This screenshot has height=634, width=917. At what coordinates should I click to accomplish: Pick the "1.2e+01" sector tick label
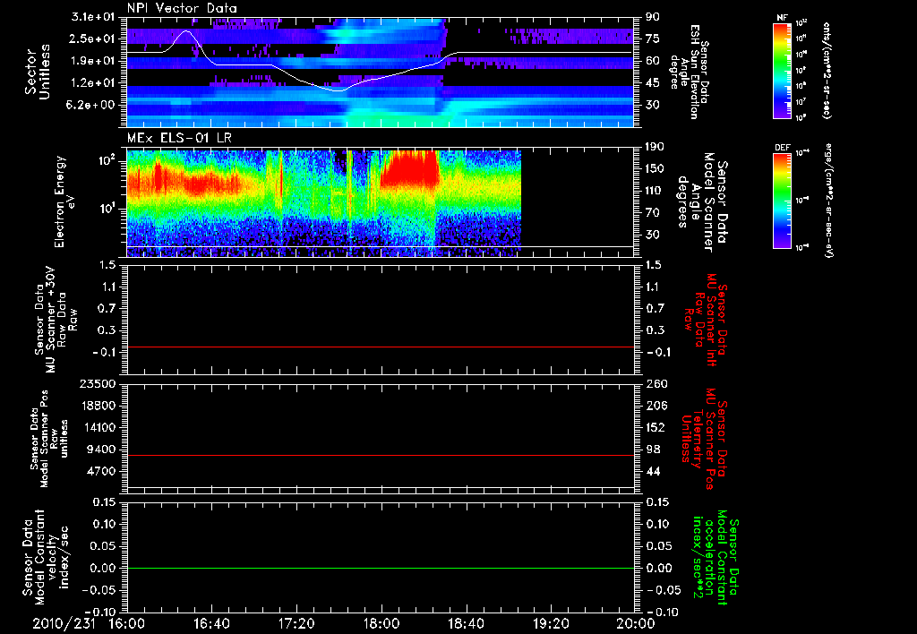(93, 83)
